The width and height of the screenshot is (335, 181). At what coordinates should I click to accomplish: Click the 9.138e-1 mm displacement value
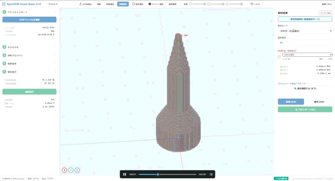point(324,73)
